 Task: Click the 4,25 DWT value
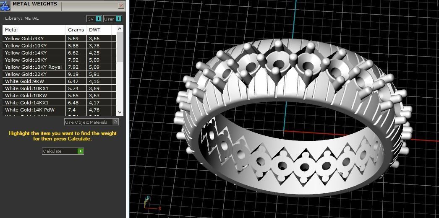coord(94,53)
